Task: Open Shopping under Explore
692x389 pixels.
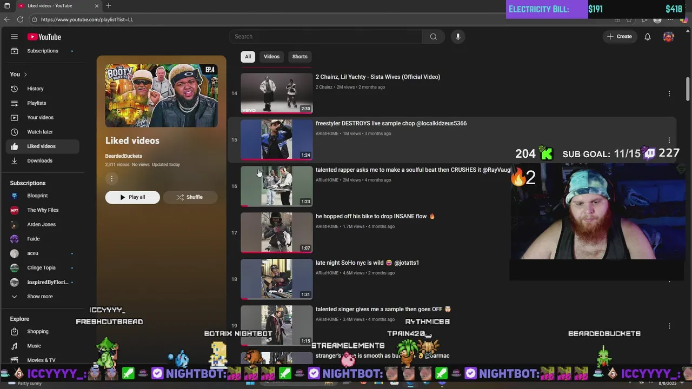Action: [43, 331]
